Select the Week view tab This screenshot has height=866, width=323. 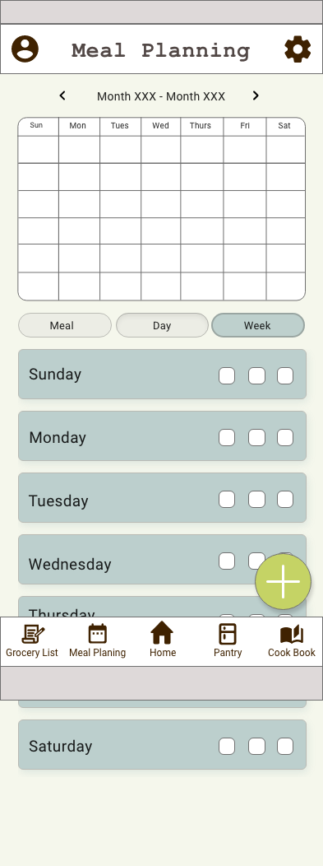(x=258, y=325)
